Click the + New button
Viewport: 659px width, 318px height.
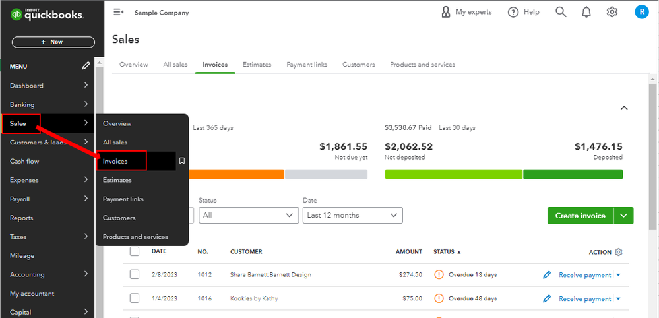[x=53, y=42]
